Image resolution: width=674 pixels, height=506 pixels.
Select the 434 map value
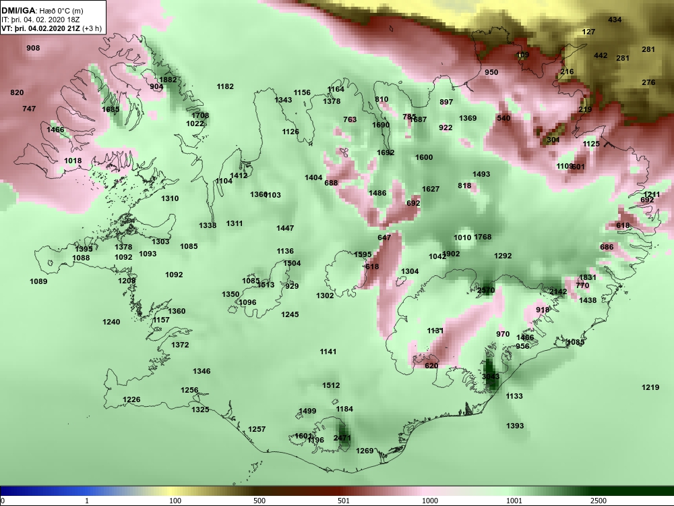click(x=615, y=20)
